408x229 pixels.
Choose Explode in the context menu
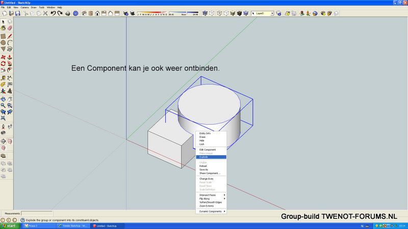point(211,157)
